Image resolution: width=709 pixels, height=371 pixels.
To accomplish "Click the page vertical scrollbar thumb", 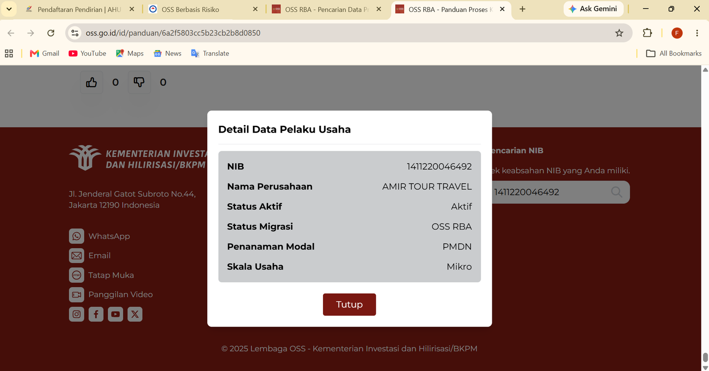I will click(x=705, y=357).
